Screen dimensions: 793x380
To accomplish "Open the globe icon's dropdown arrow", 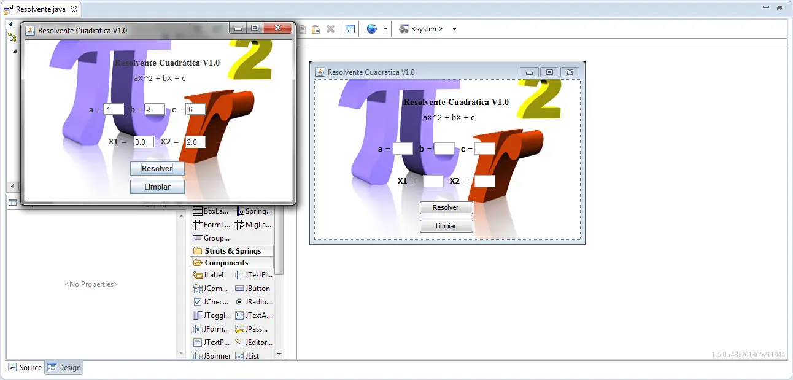I will click(385, 29).
